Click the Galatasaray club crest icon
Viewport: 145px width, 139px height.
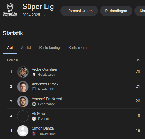click(x=34, y=75)
